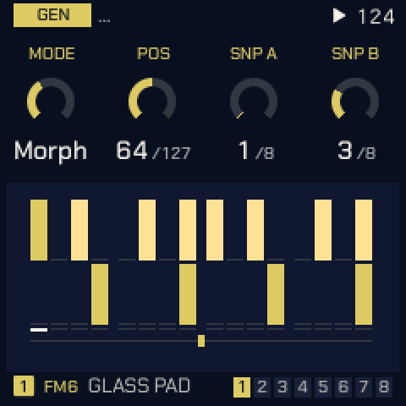
Task: Toggle step 16 in the lower sequencer row
Action: [x=364, y=294]
